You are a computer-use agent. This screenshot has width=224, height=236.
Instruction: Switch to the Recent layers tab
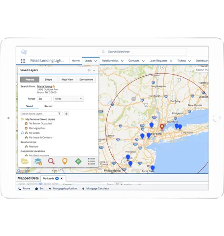pyautogui.click(x=48, y=106)
